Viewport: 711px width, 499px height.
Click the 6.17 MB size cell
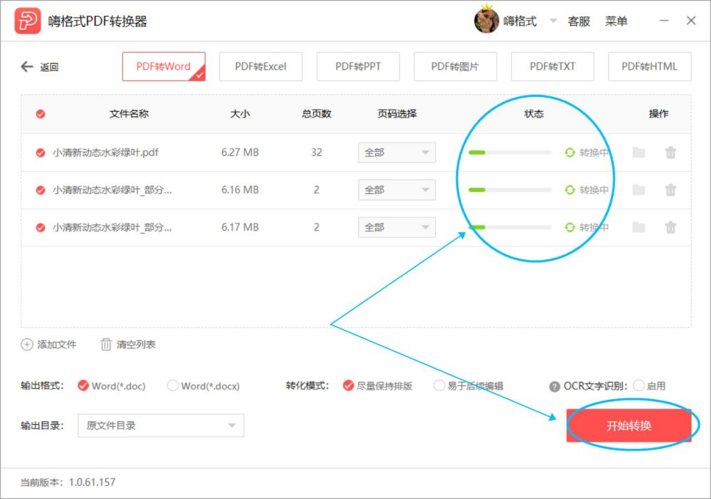(240, 227)
